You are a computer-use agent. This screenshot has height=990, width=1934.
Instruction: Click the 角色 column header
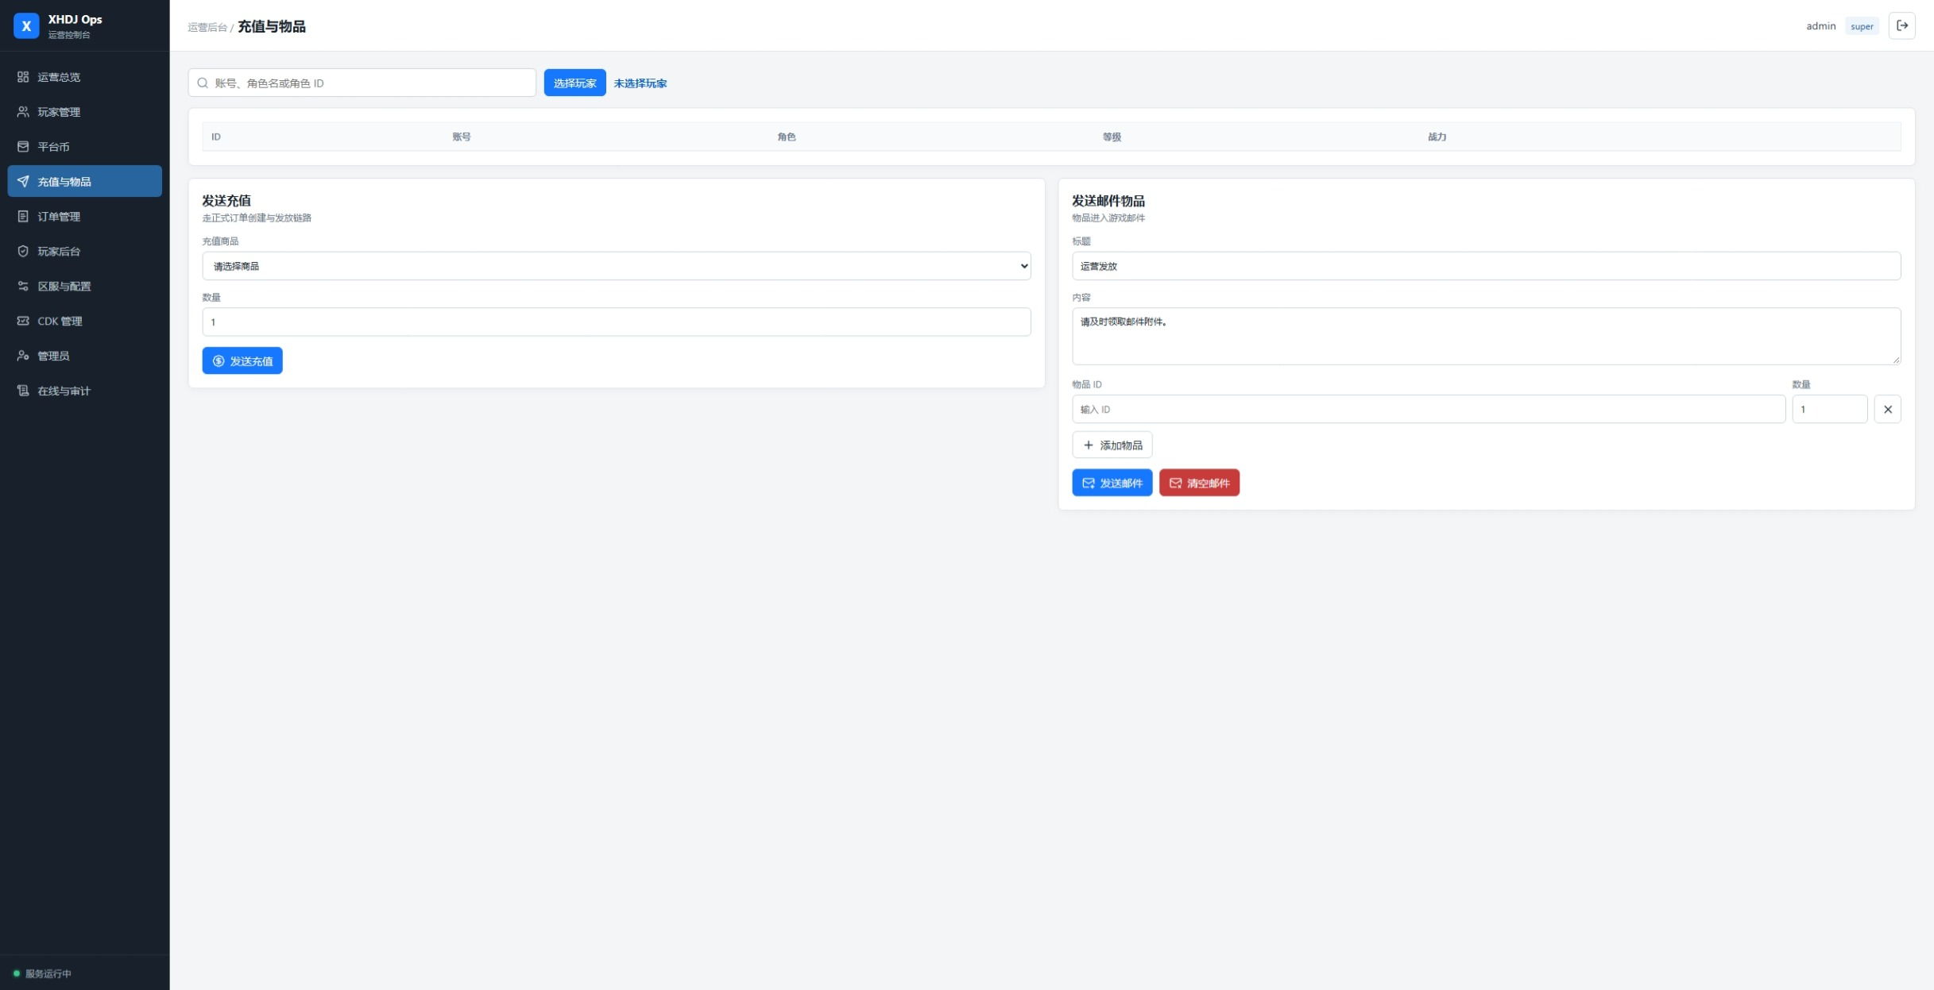pos(787,137)
